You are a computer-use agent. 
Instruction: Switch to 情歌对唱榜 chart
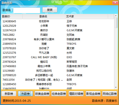click(x=76, y=94)
